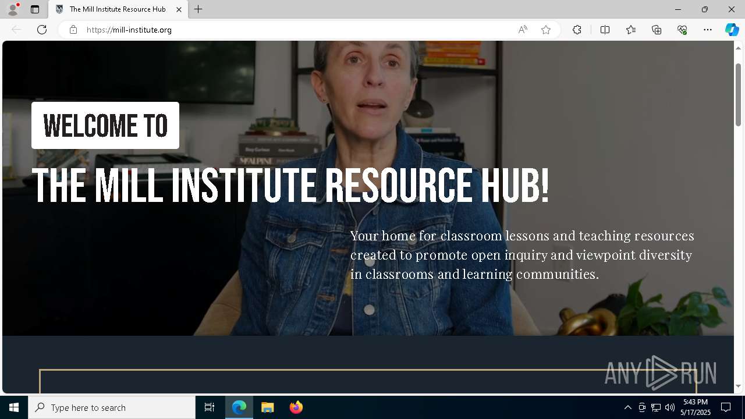
Task: Launch Firefox from taskbar
Action: pyautogui.click(x=296, y=407)
